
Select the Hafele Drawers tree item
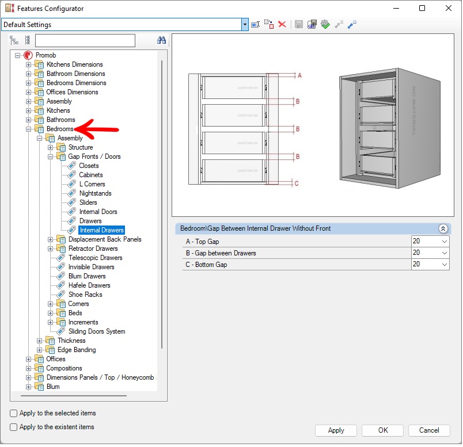coord(89,285)
